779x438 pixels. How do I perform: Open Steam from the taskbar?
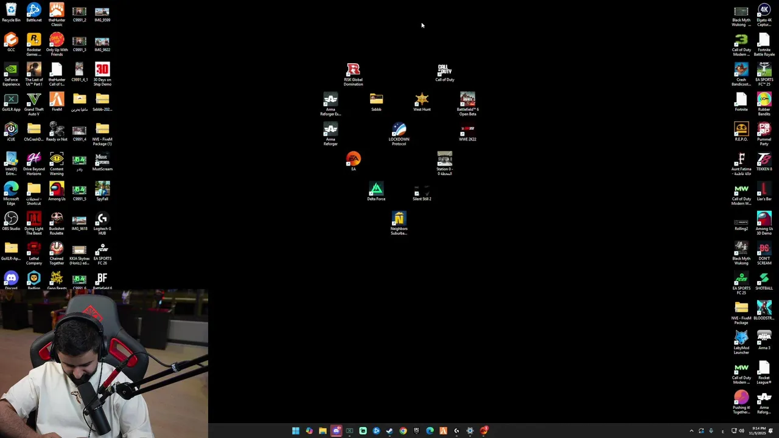click(x=389, y=431)
